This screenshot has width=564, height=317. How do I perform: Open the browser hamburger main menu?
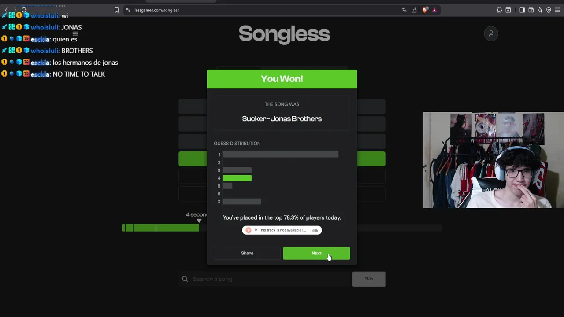pyautogui.click(x=558, y=10)
